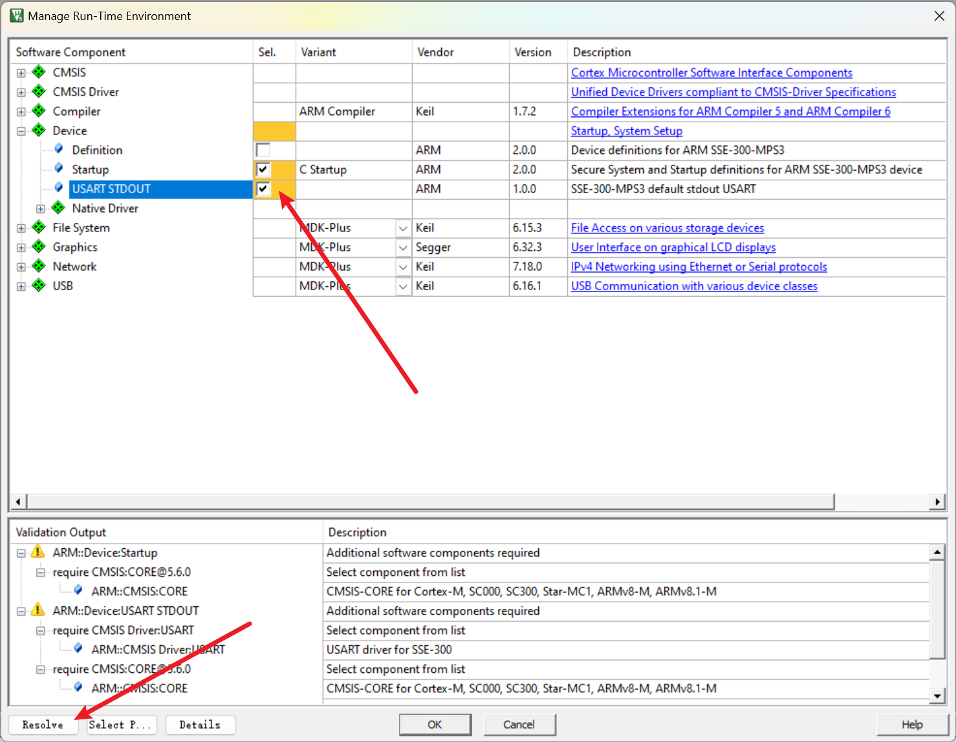Click the Network component diamond icon

[x=39, y=266]
